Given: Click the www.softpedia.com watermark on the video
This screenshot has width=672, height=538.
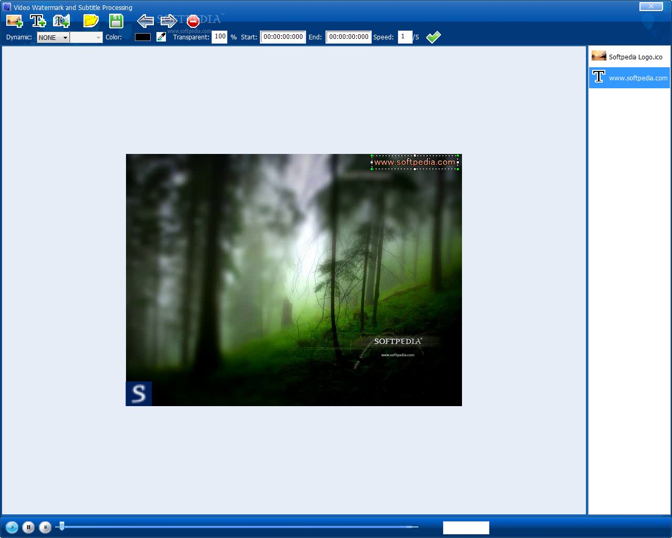Looking at the screenshot, I should [415, 162].
